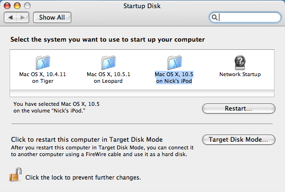The width and height of the screenshot is (285, 192).
Task: Select the Tiger startup disk folder icon
Action: tap(43, 63)
